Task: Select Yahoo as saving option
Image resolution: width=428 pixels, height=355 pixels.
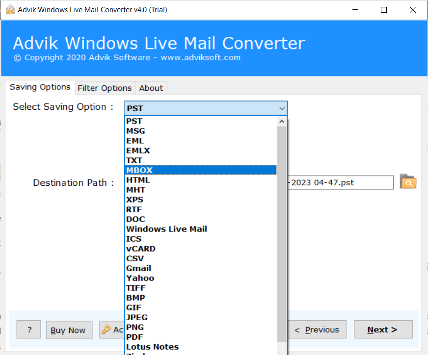Action: pos(201,278)
